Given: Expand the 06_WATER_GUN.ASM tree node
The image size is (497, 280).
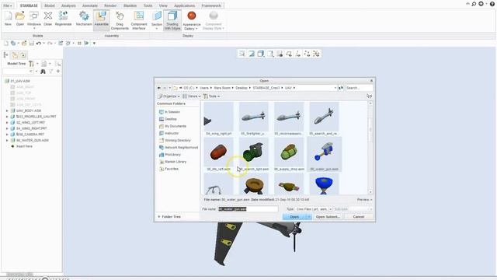Looking at the screenshot, I should (x=7, y=140).
